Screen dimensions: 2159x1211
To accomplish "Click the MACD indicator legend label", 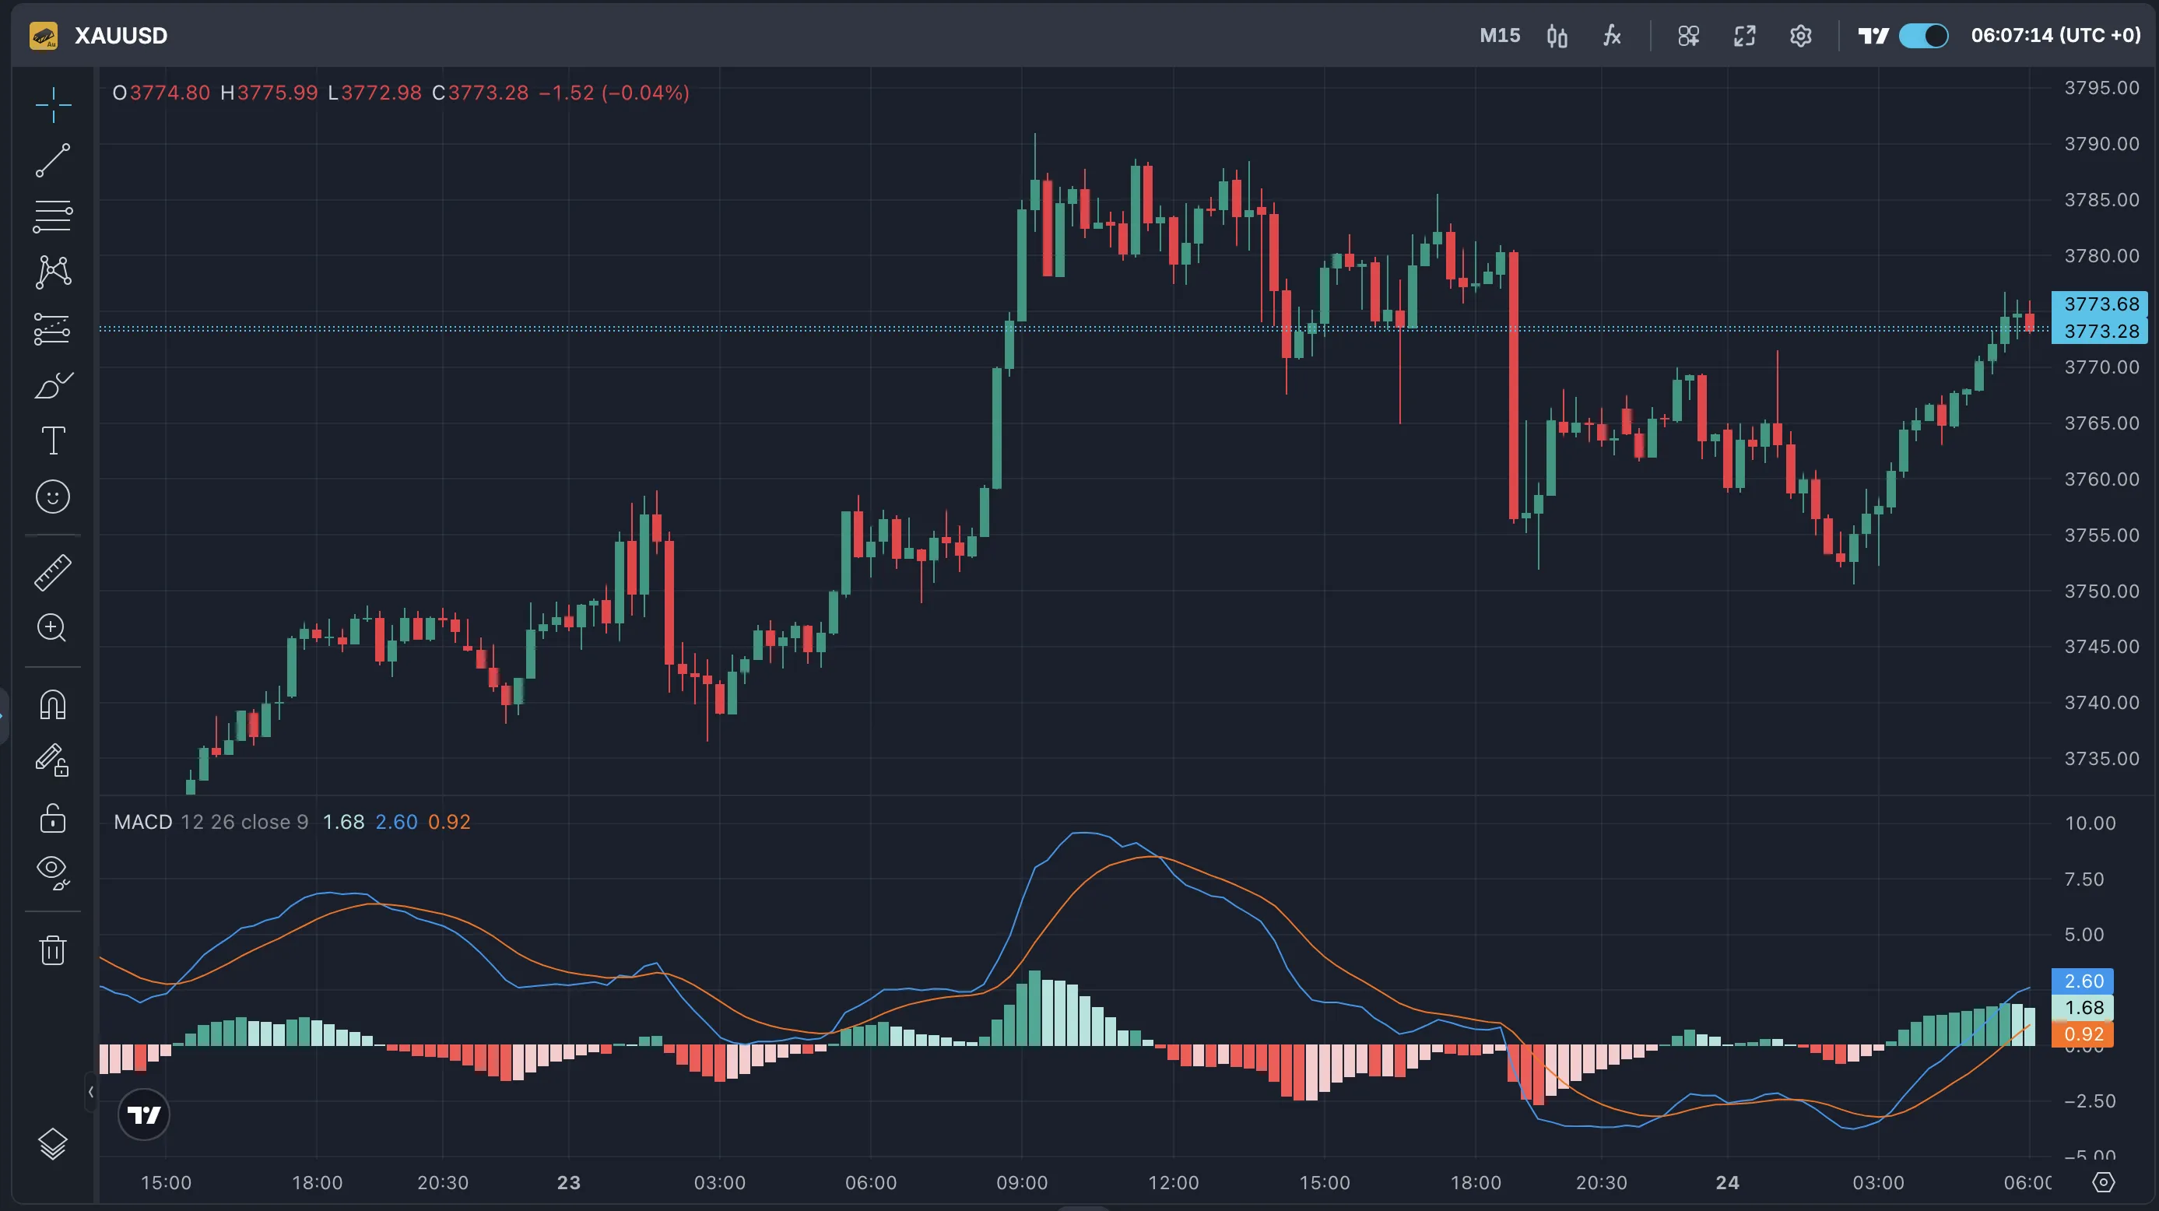I will coord(143,822).
